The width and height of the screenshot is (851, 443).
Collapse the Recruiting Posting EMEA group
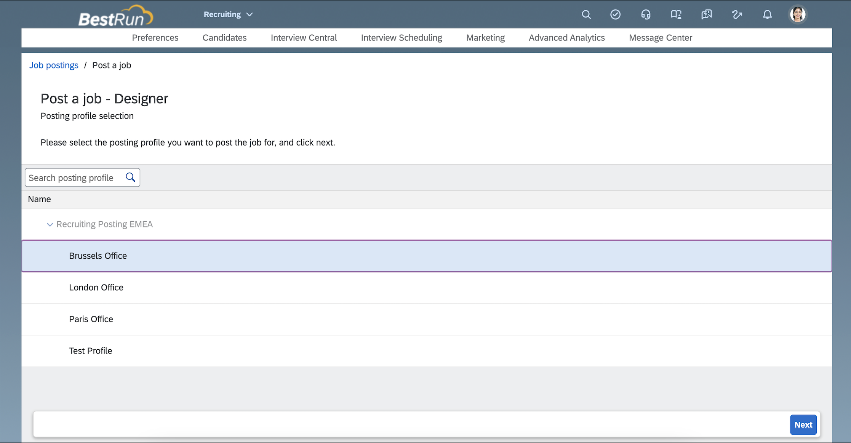point(50,224)
